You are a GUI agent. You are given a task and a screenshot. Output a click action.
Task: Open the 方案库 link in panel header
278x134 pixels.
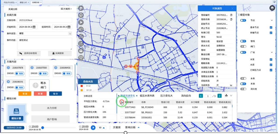(x=66, y=9)
